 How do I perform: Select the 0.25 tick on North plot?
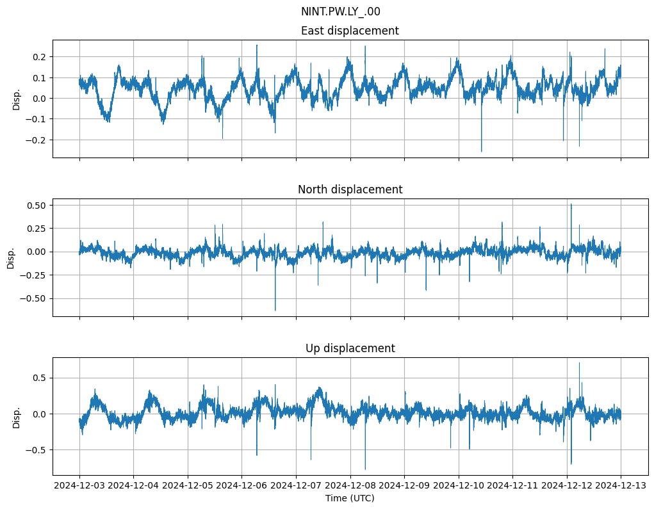tap(36, 229)
